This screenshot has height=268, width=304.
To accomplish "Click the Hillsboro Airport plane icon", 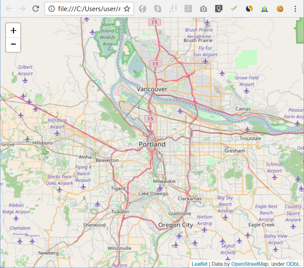I will (x=57, y=133).
